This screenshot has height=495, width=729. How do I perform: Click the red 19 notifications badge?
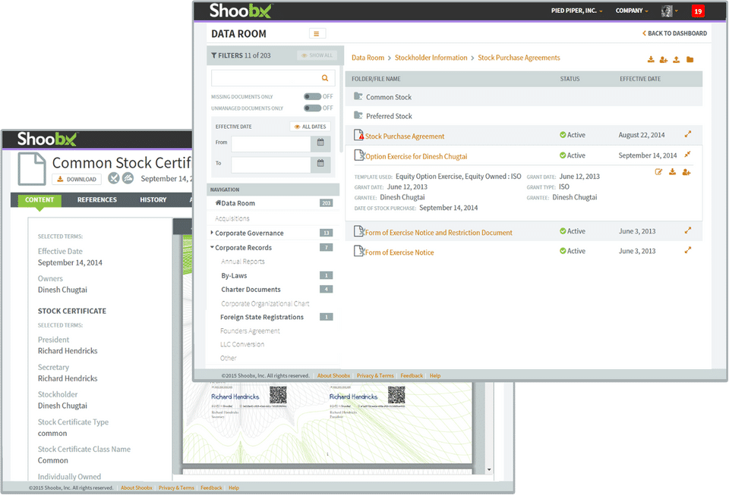click(698, 11)
